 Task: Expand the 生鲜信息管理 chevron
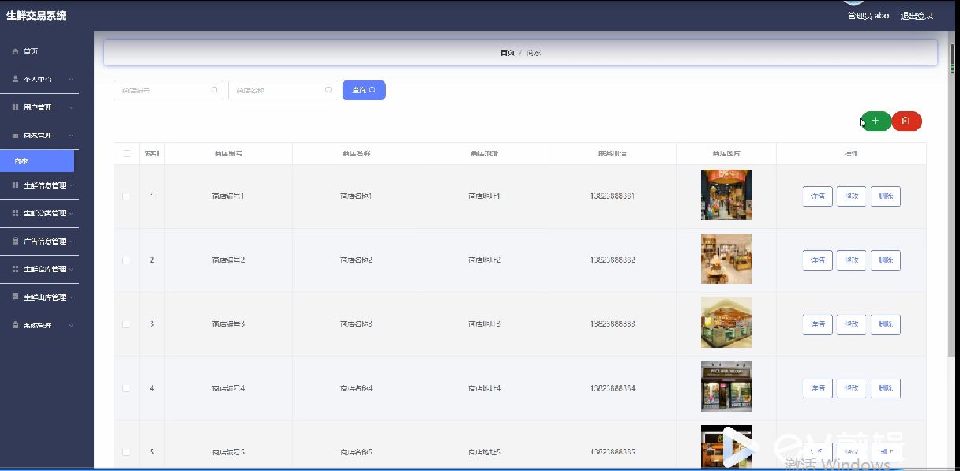point(71,185)
